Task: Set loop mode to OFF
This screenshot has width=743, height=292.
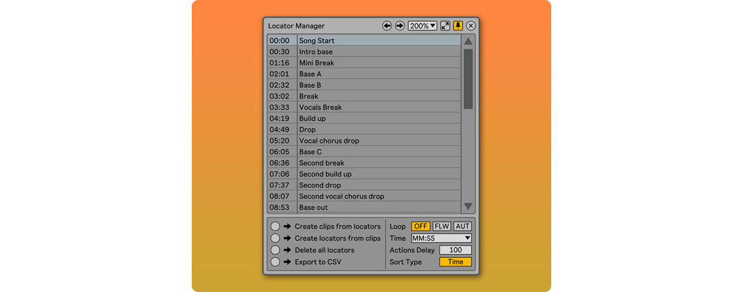Action: [x=420, y=226]
